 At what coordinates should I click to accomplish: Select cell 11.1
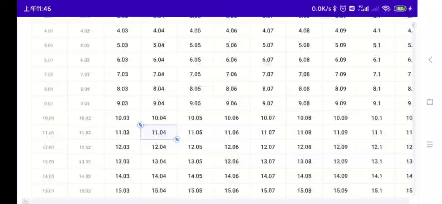point(377,132)
